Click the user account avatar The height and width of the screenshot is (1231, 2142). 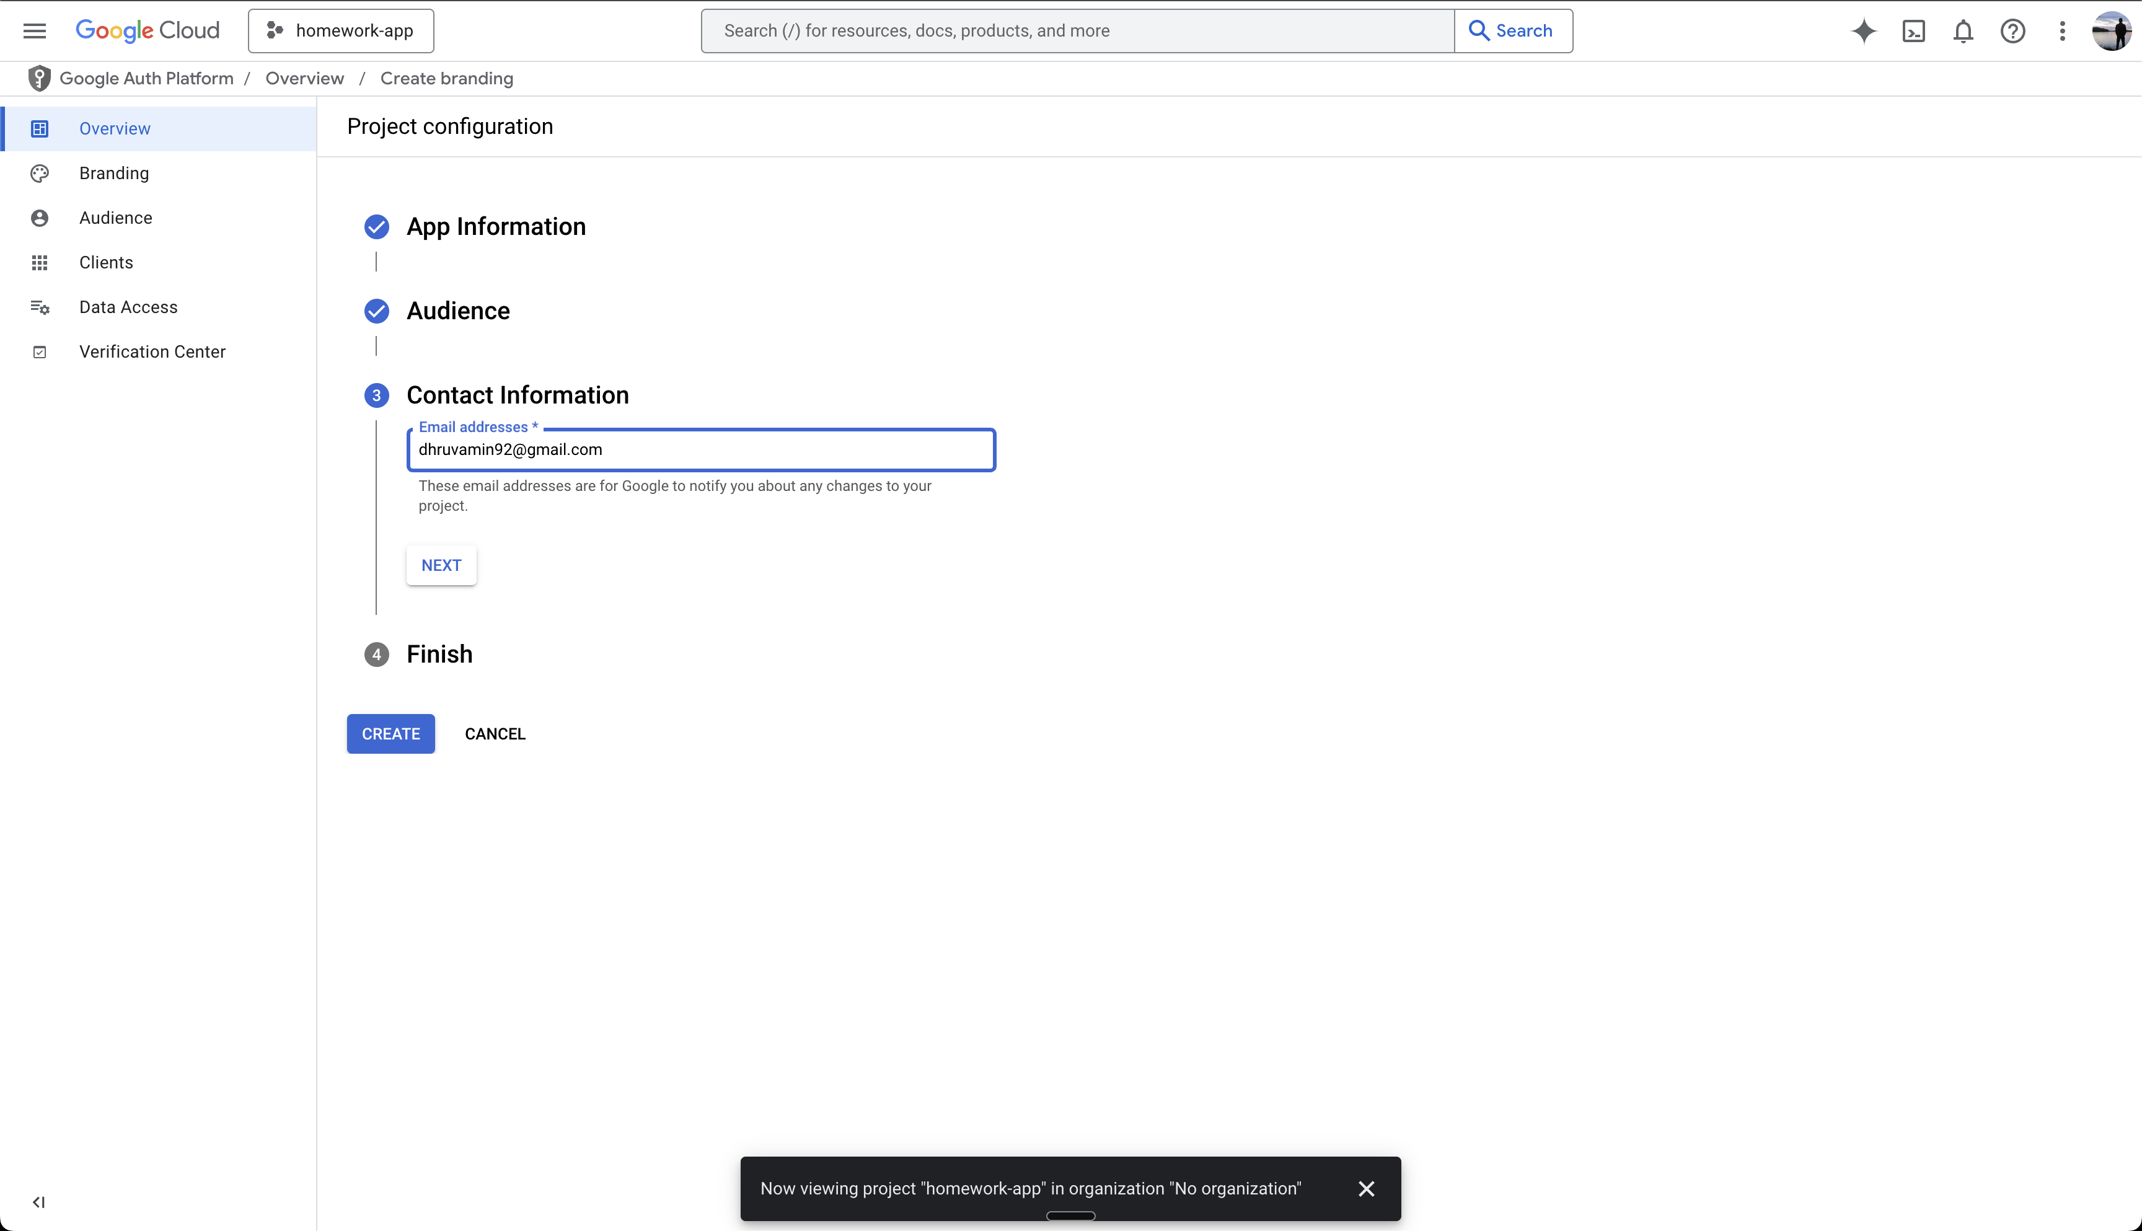[x=2111, y=31]
